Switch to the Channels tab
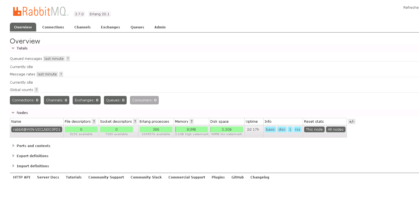Viewport: 419px width, 211px height. (83, 27)
